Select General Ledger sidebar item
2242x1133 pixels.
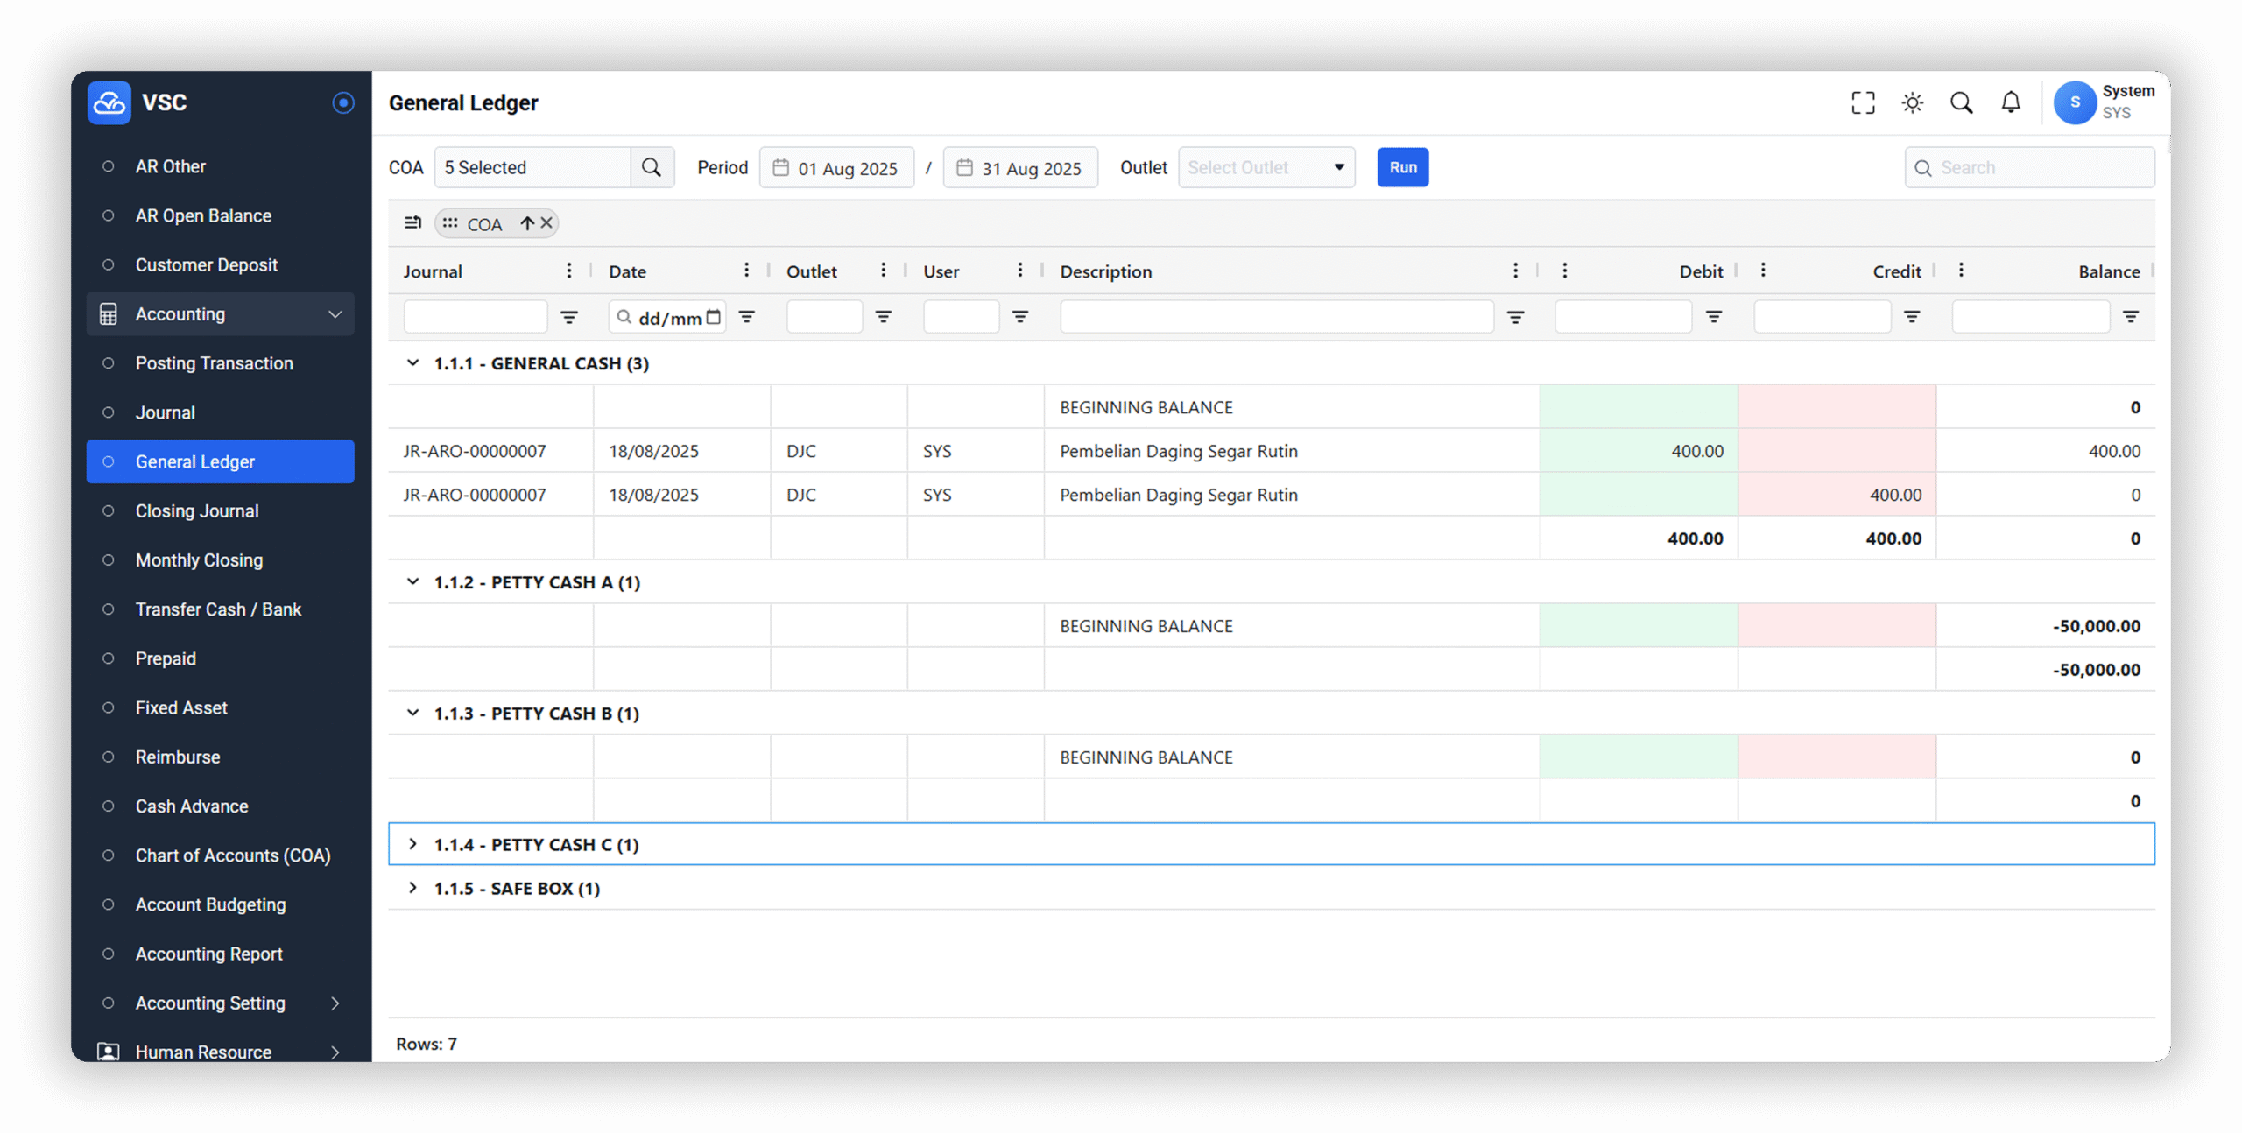(x=221, y=461)
